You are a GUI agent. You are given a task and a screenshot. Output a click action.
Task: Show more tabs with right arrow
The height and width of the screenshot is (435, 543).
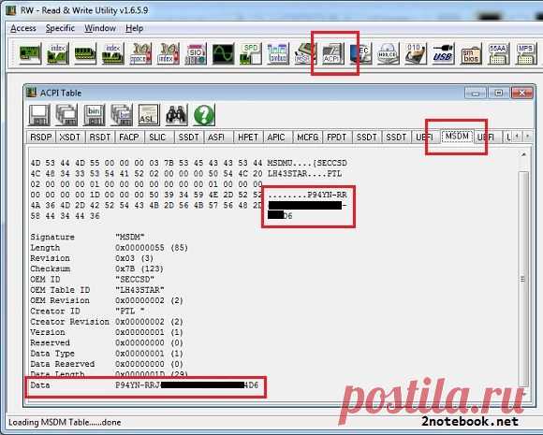coord(527,137)
